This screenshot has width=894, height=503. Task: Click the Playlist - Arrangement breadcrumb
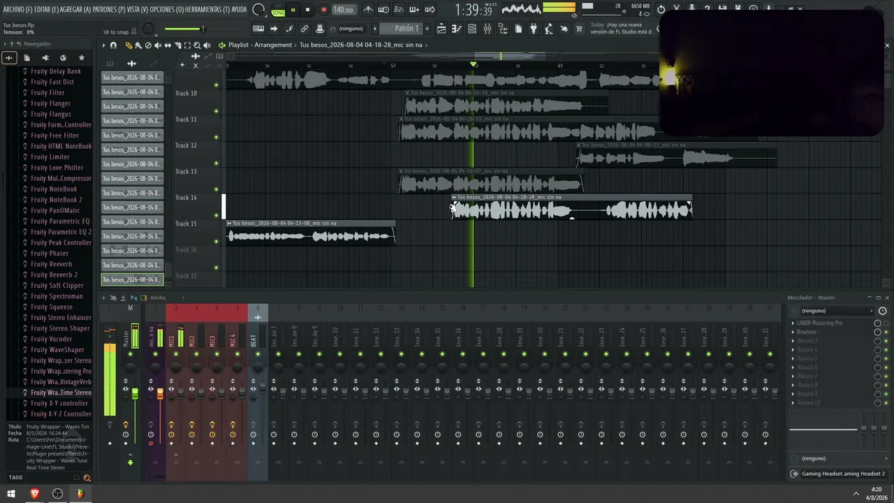coord(260,45)
